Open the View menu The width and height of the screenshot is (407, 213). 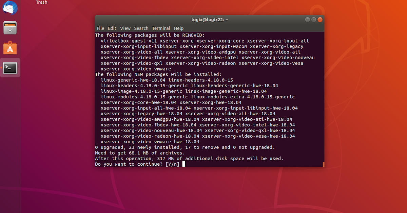point(125,28)
